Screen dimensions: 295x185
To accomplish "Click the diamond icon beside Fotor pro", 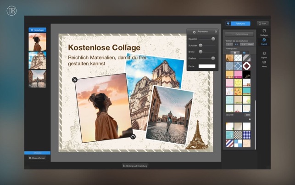I will tap(228, 23).
